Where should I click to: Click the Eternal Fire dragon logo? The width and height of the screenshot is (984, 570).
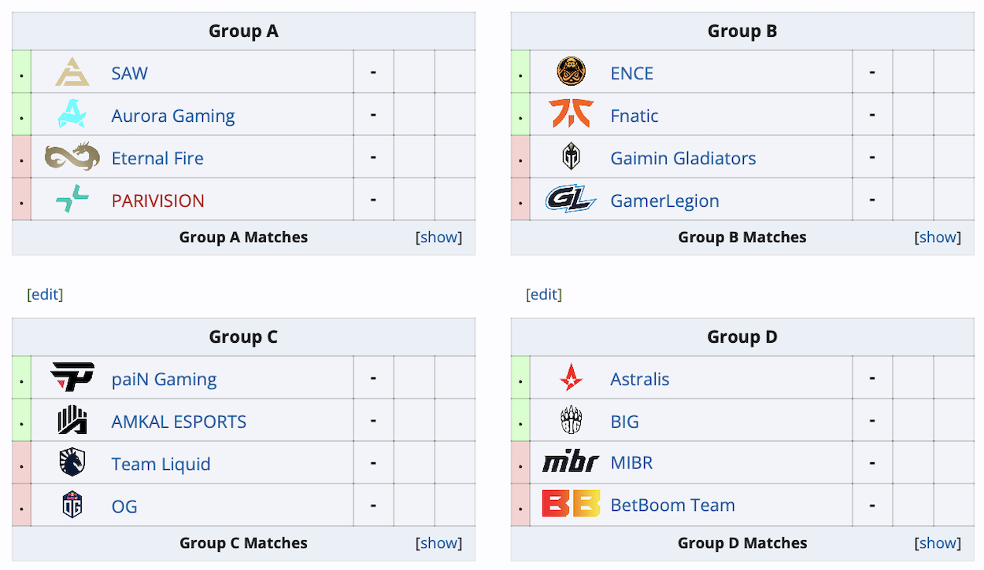point(72,156)
